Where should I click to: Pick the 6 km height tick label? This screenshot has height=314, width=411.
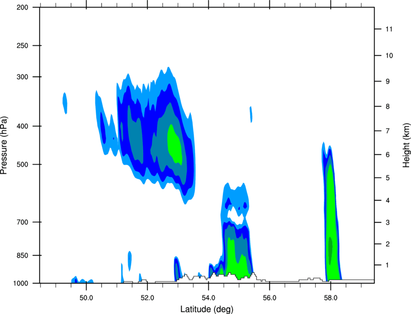(x=388, y=155)
